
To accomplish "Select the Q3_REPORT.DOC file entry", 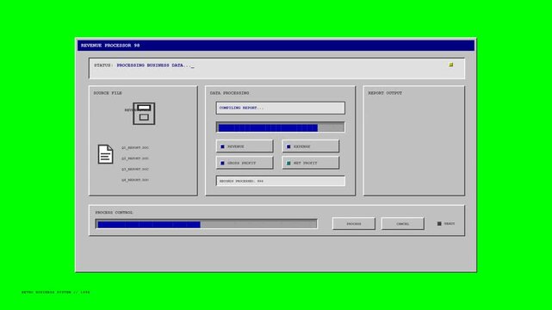I will pos(135,170).
